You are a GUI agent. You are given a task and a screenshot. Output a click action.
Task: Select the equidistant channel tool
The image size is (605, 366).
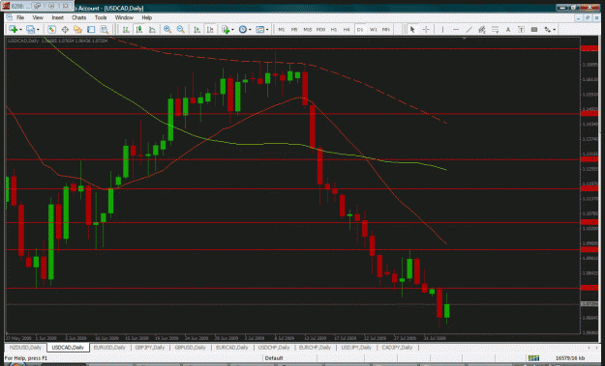(482, 29)
